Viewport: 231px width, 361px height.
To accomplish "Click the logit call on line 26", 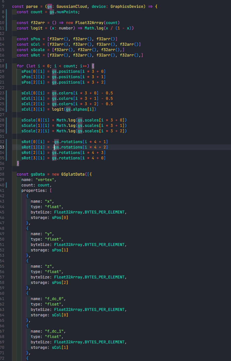I will pos(58,109).
